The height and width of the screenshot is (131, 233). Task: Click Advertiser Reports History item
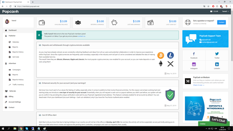(18, 80)
